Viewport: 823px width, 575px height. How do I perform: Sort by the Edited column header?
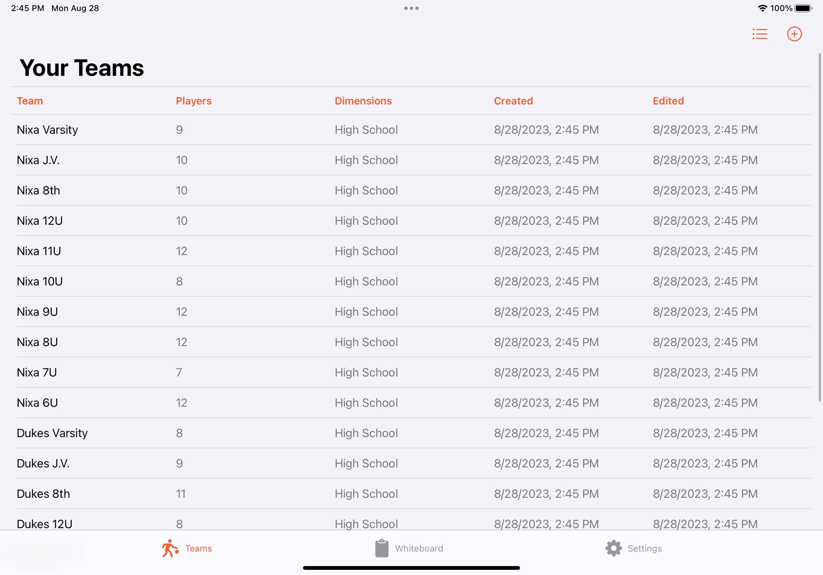(668, 101)
